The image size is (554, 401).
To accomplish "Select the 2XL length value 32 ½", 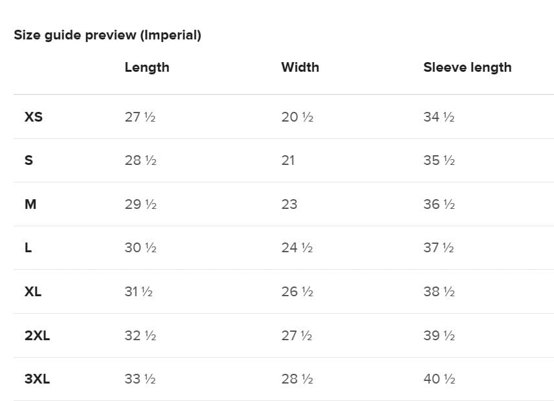I will pyautogui.click(x=140, y=335).
